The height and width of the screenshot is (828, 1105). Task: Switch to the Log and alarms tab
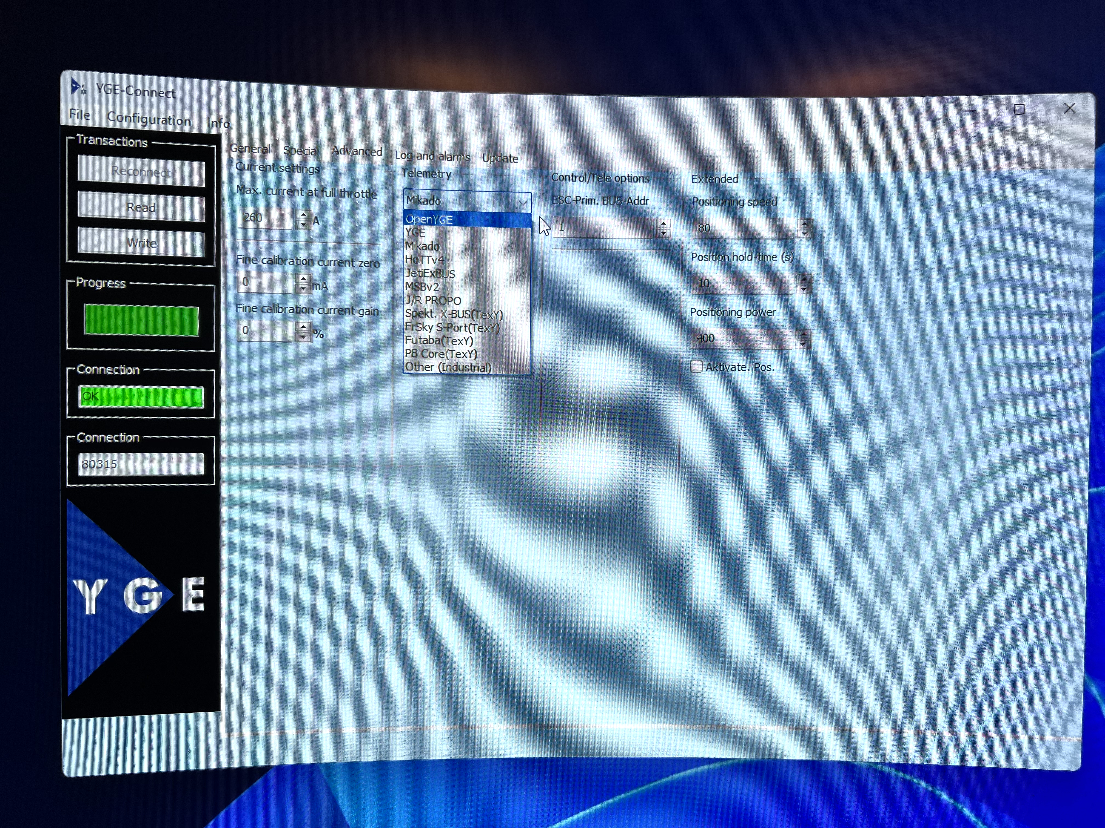coord(432,156)
